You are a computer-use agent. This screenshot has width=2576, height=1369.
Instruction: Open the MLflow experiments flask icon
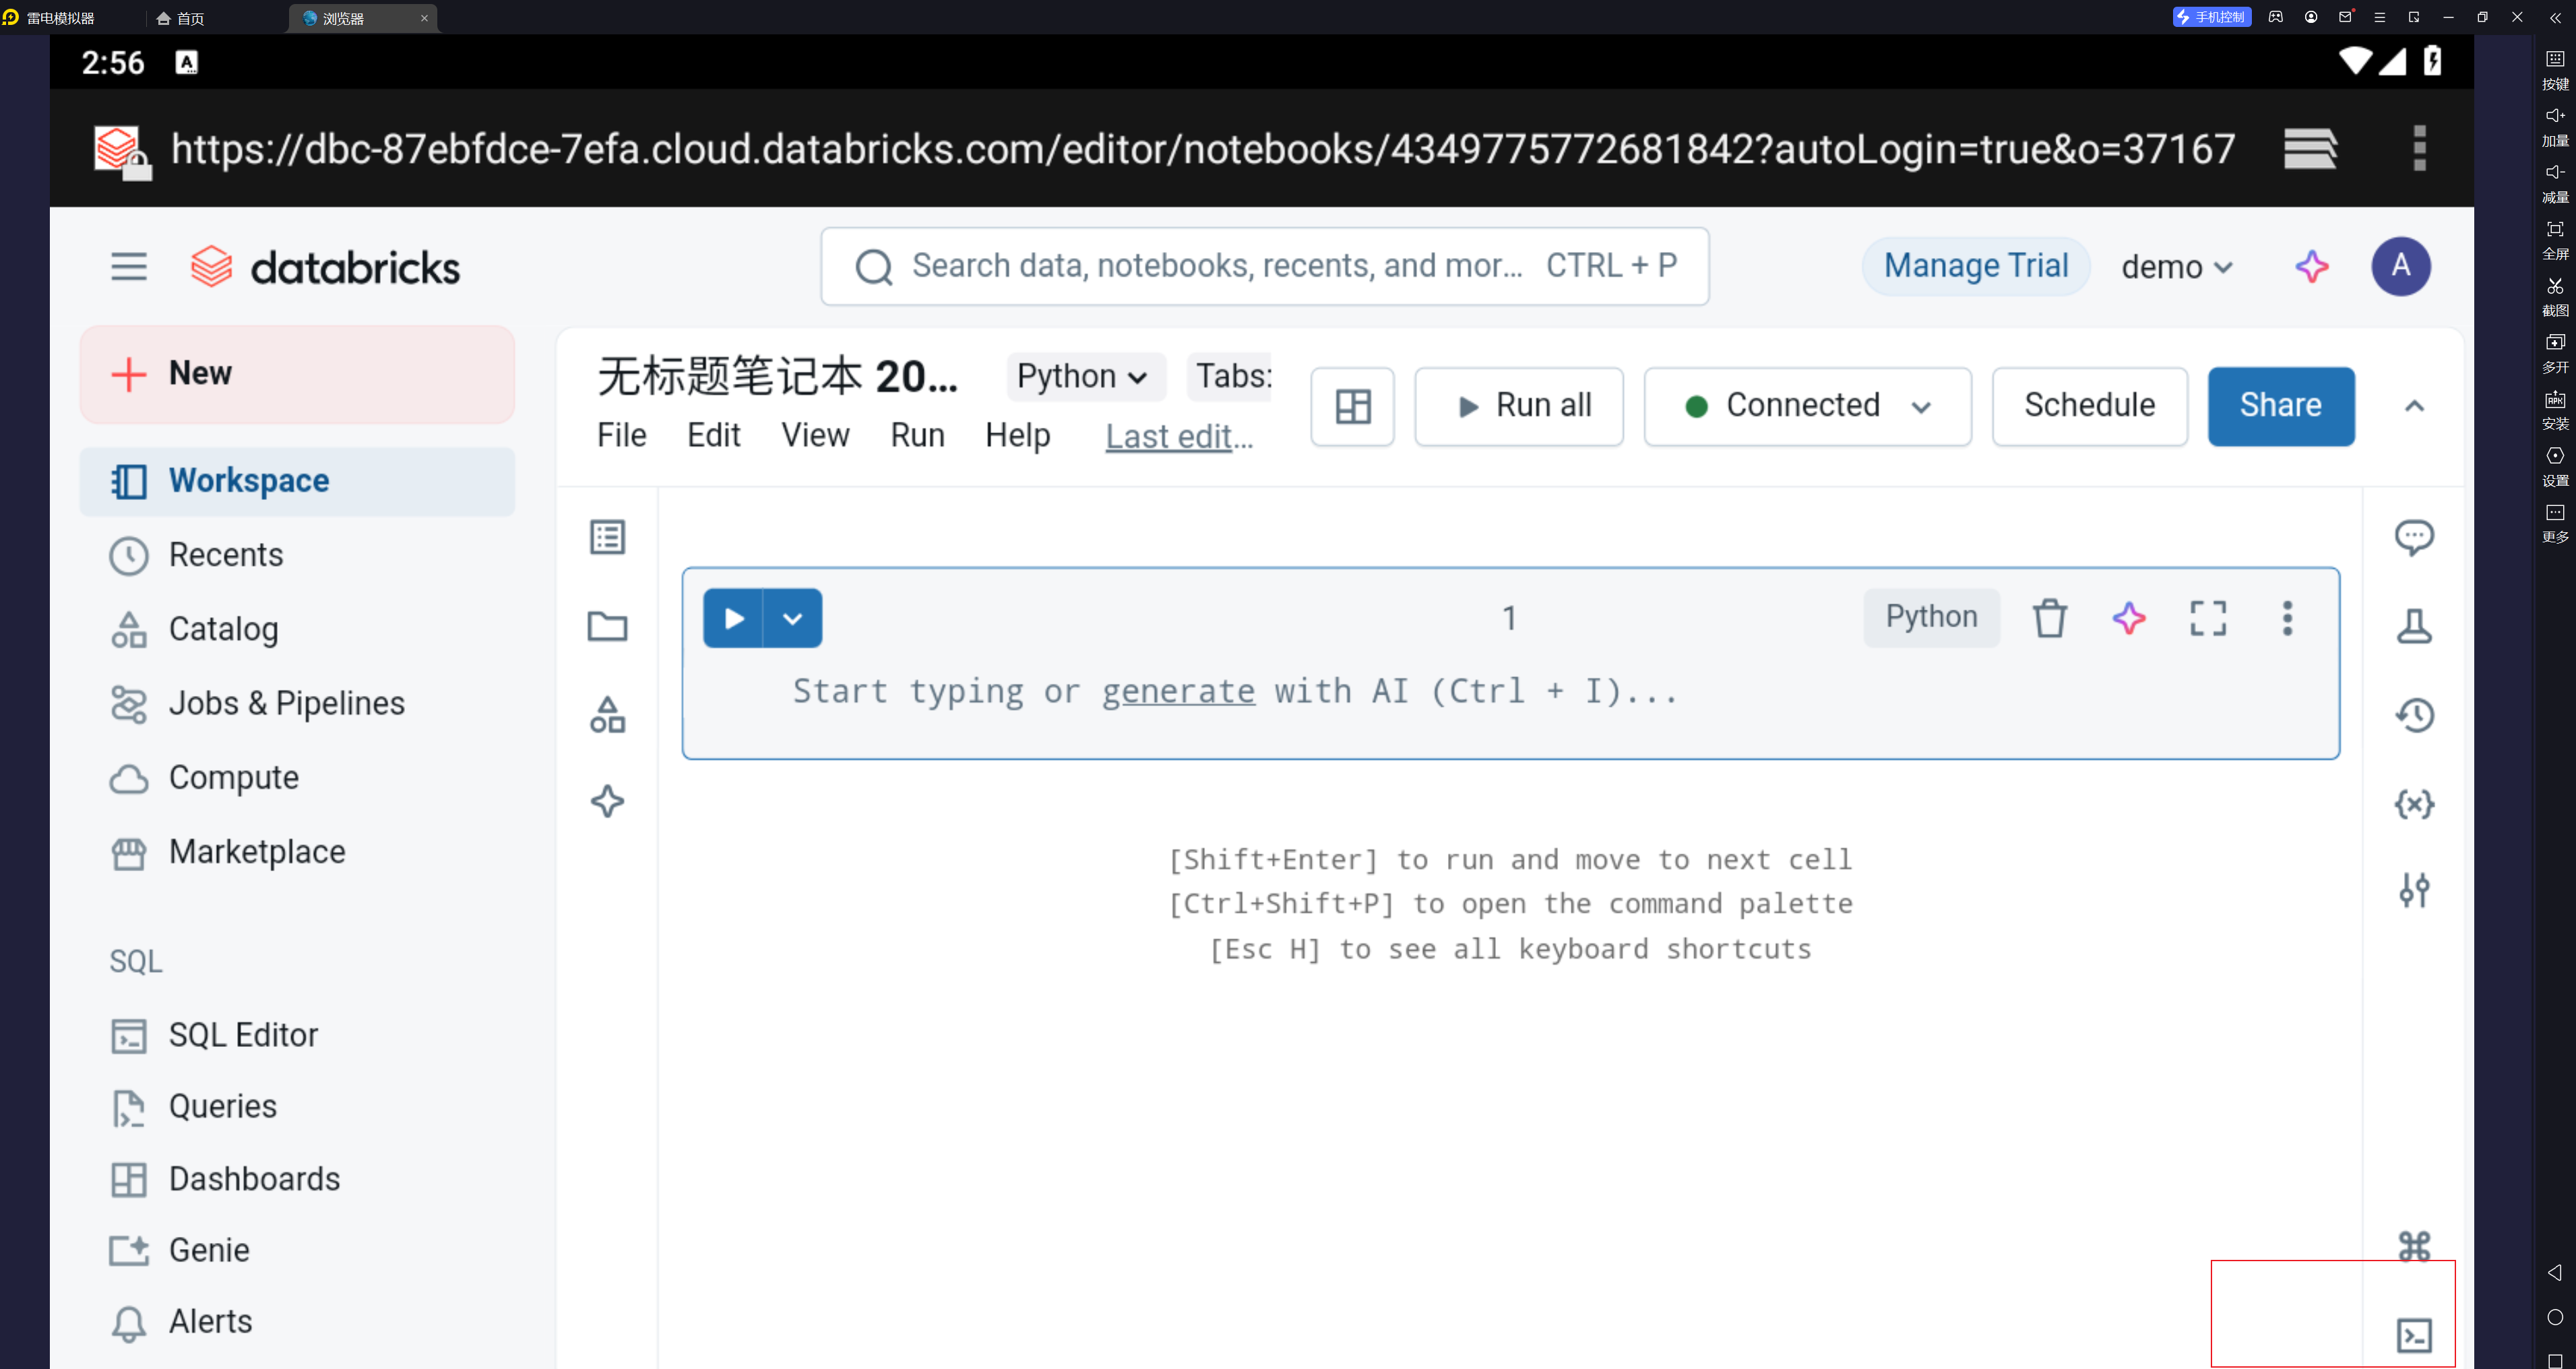point(2413,626)
